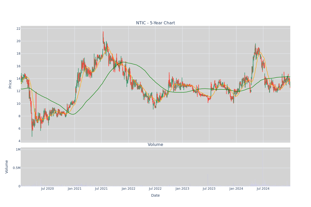Click the Jul 2022 date tick
The height and width of the screenshot is (207, 311).
[155, 189]
